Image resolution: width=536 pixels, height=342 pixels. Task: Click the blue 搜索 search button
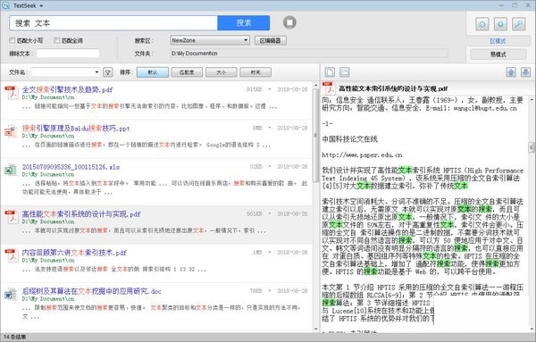point(243,23)
